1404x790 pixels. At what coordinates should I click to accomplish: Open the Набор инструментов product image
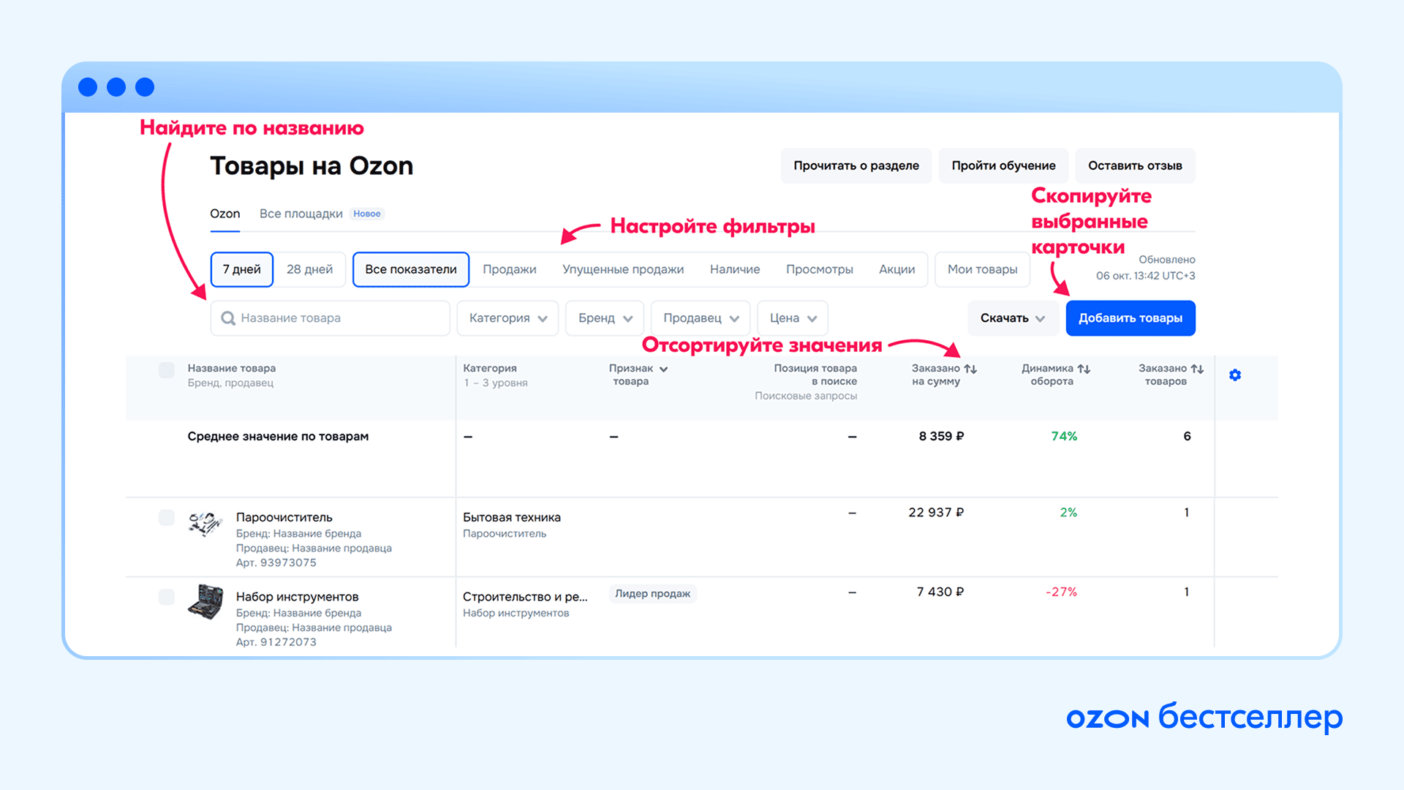pos(205,602)
